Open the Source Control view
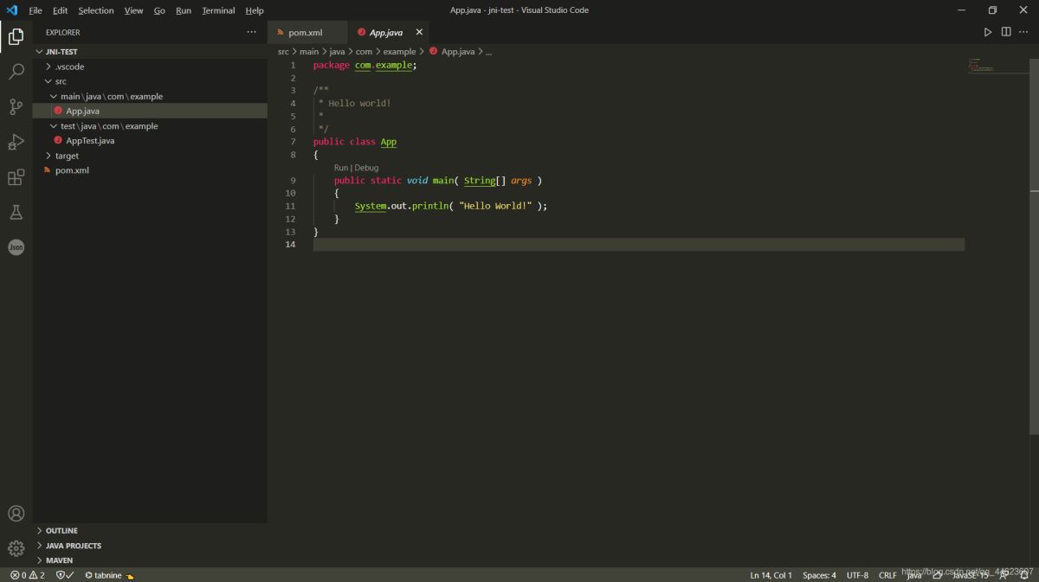The width and height of the screenshot is (1039, 582). [x=16, y=107]
